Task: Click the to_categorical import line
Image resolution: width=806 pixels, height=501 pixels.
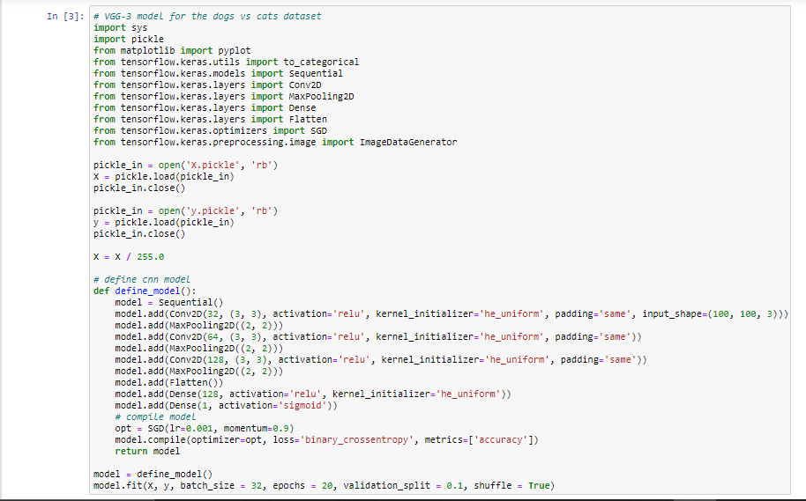Action: click(226, 63)
